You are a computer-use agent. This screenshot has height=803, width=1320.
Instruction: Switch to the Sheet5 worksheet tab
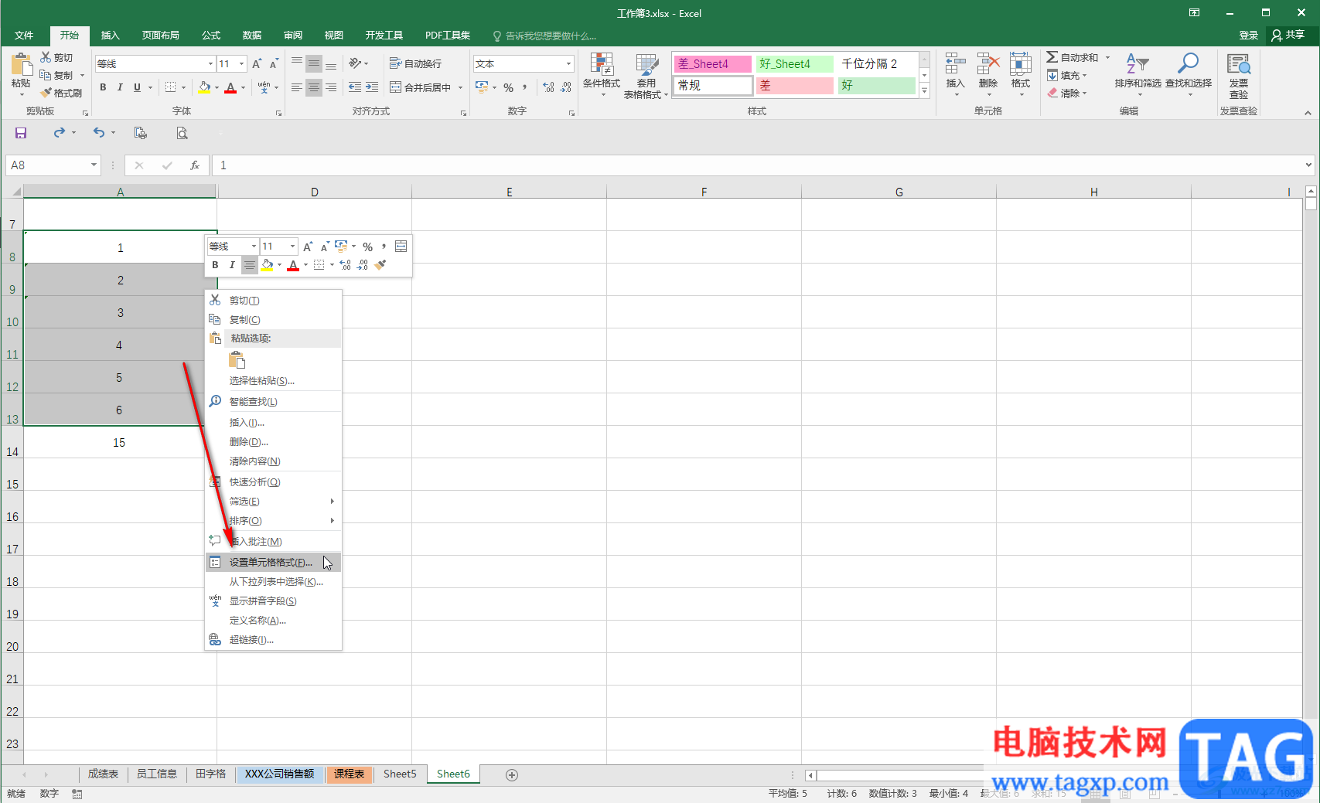click(x=400, y=774)
